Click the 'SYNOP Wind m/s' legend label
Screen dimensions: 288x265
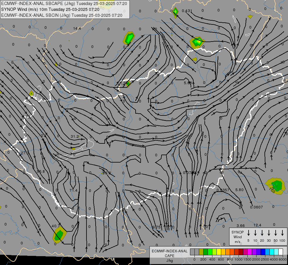pos(237,237)
